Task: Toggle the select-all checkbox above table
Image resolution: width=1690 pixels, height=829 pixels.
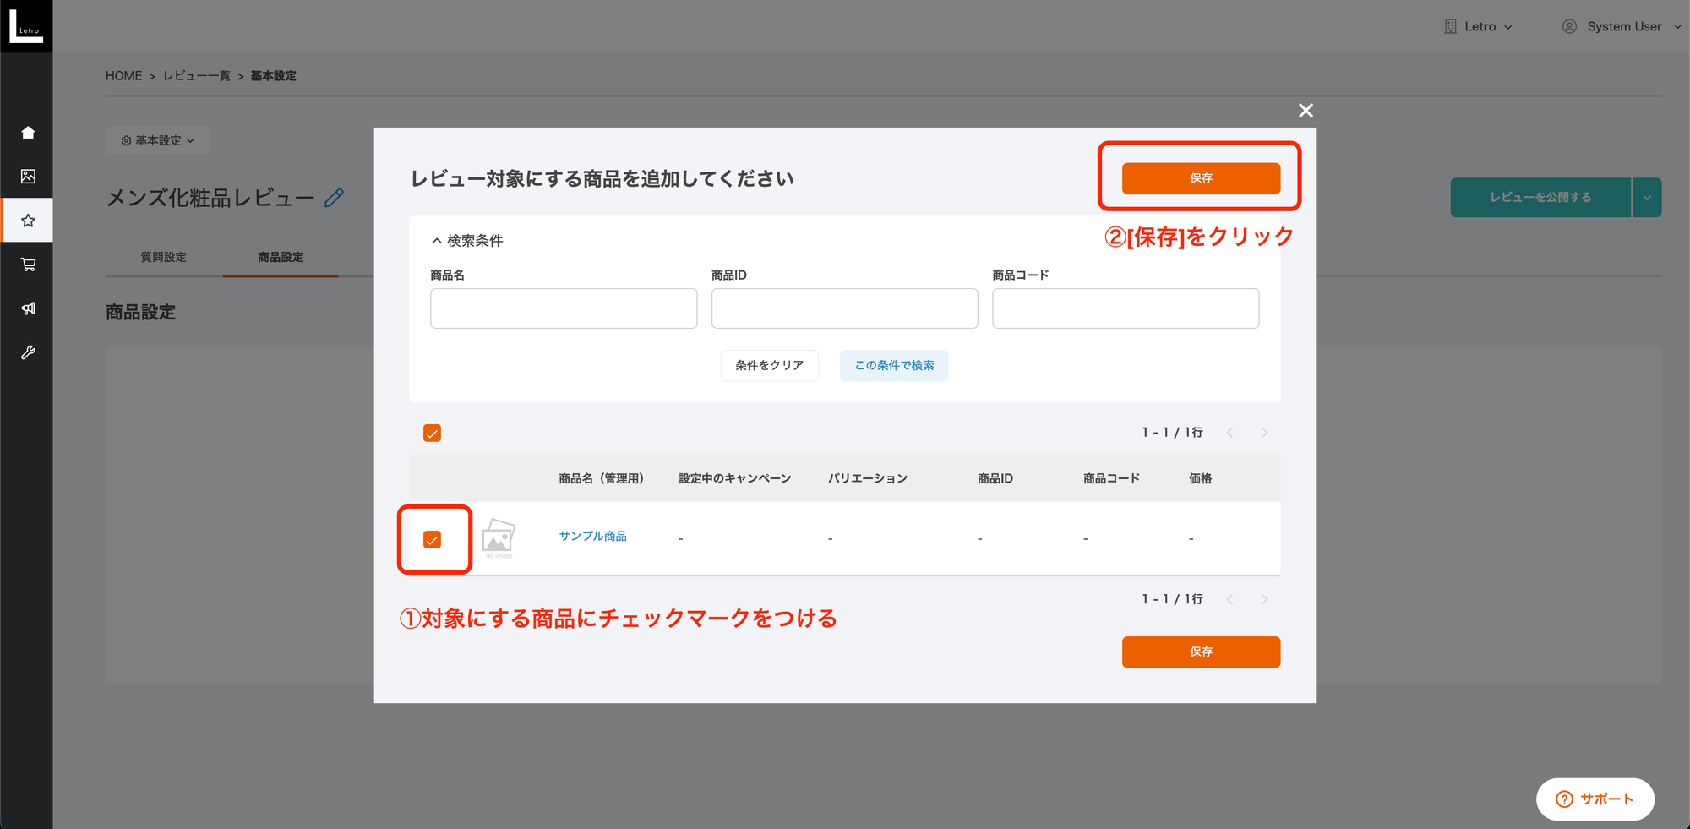Action: click(432, 434)
